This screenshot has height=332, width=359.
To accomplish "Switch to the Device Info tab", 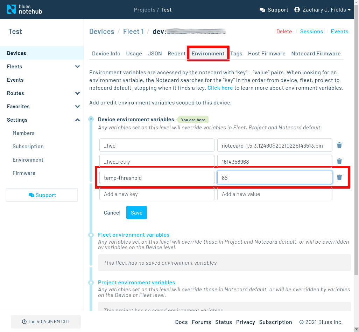I will point(106,53).
